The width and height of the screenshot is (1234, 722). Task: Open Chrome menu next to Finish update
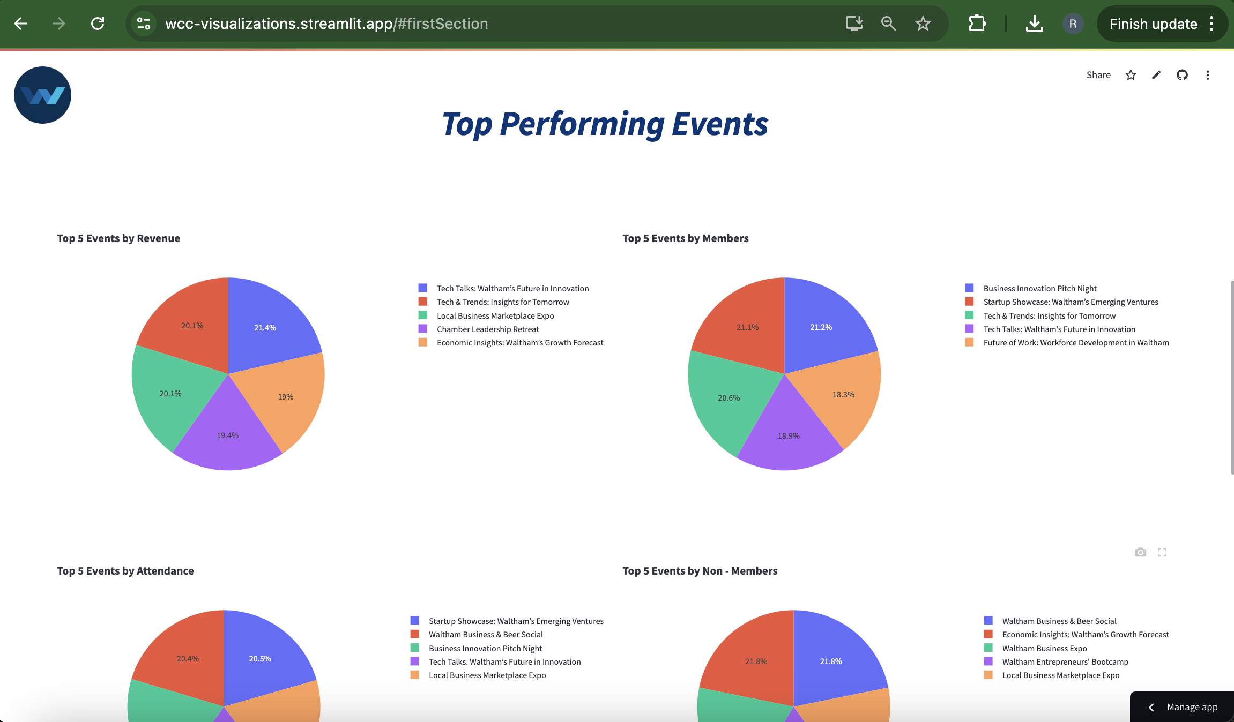click(x=1211, y=24)
